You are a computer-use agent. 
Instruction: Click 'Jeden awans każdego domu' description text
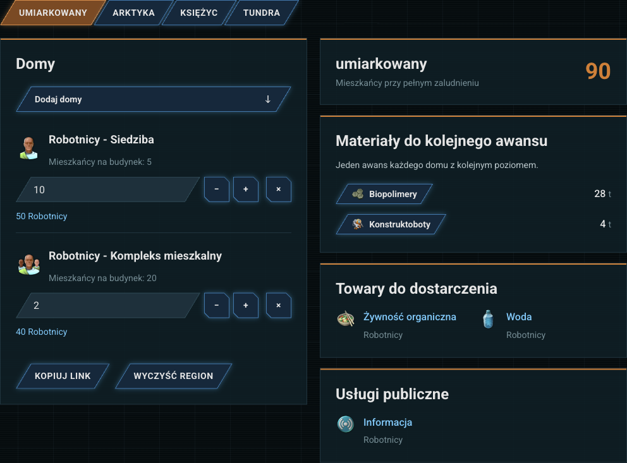click(x=437, y=165)
